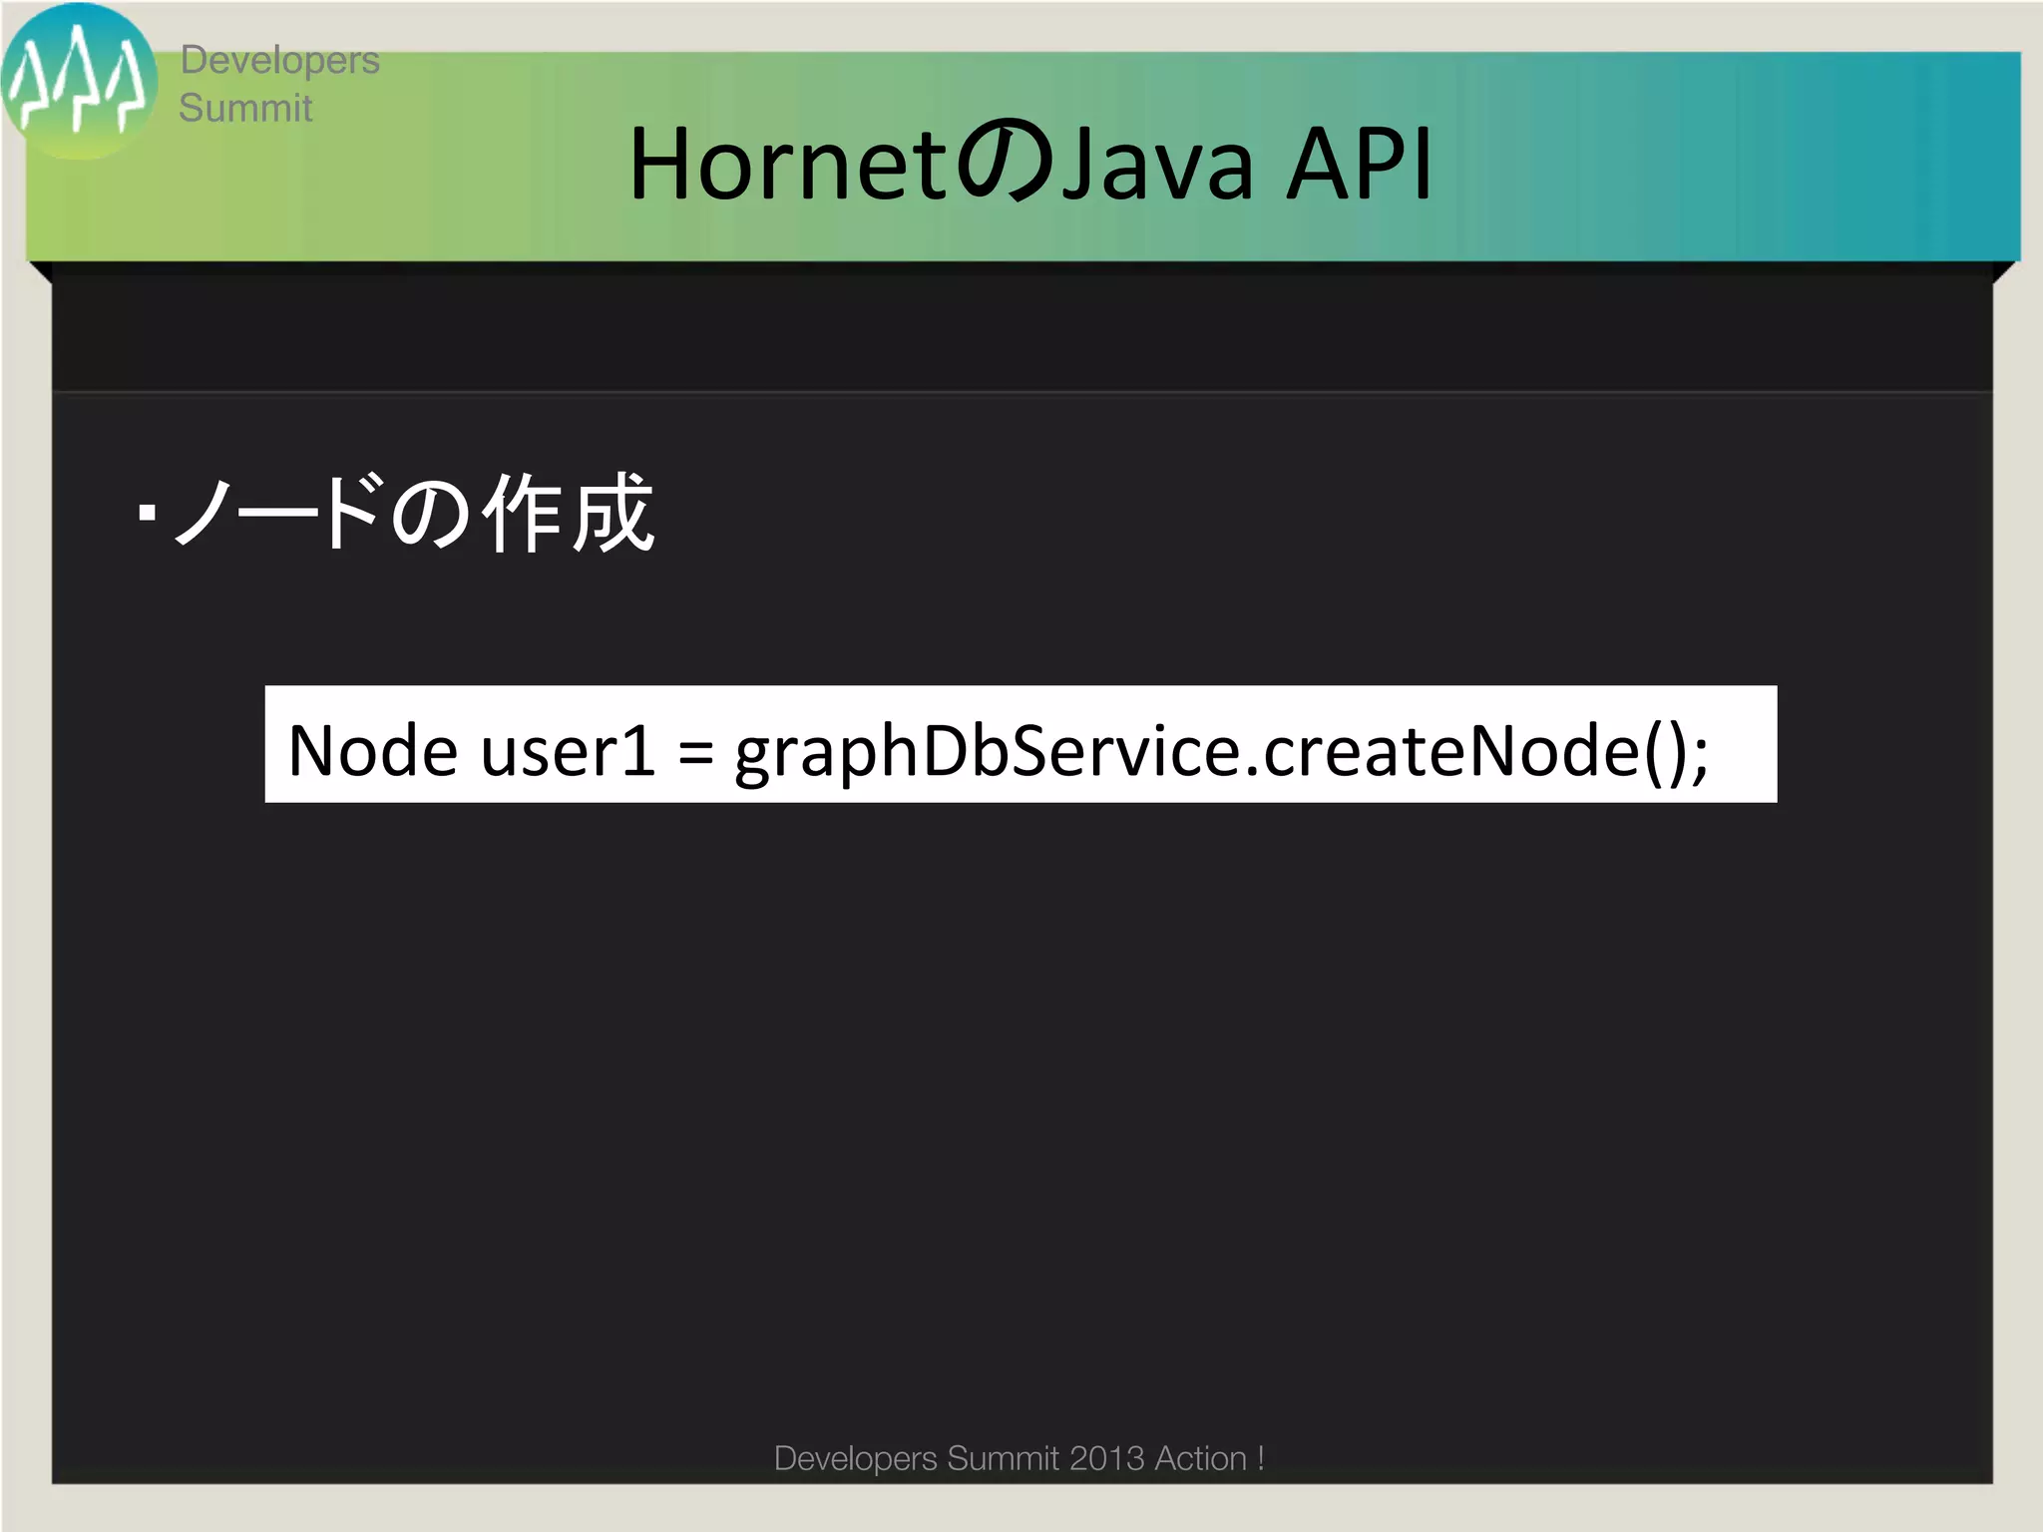Click the createNode code snippet box
Screen dimensions: 2043x1532
click(x=1021, y=744)
